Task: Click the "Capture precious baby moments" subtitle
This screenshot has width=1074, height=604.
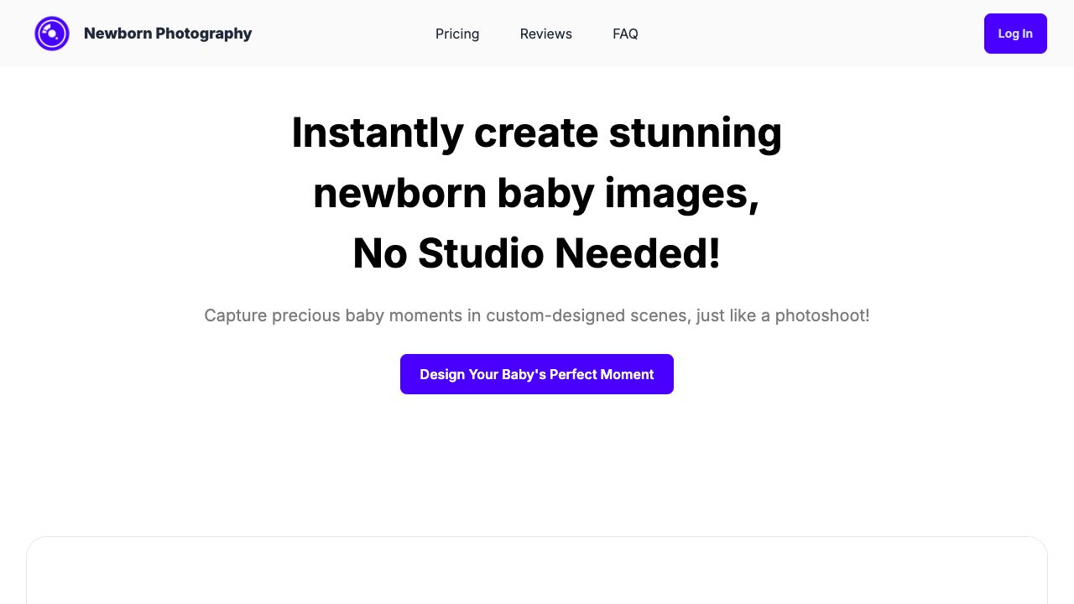Action: 537,315
